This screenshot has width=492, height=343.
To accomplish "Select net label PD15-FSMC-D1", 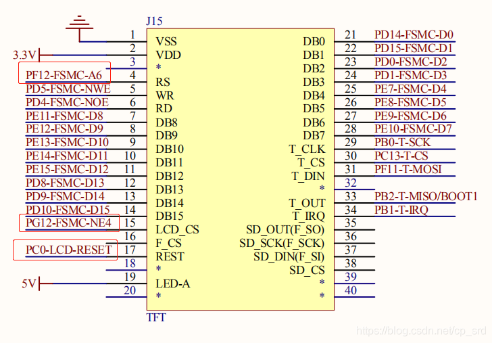I will [x=414, y=48].
